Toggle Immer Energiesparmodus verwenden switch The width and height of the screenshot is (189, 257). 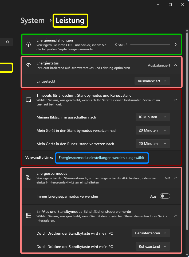[165, 196]
